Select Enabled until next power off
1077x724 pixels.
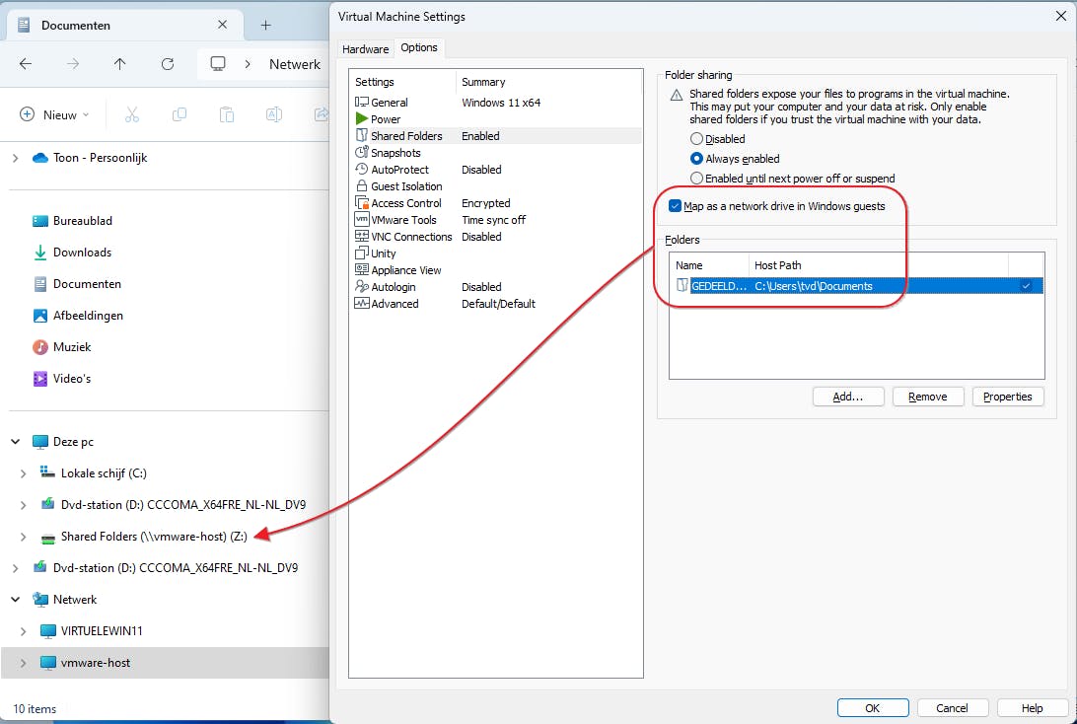tap(696, 178)
